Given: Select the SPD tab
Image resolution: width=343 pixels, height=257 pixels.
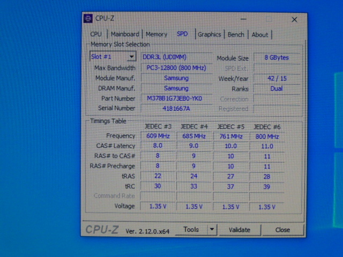Looking at the screenshot, I should pyautogui.click(x=182, y=34).
